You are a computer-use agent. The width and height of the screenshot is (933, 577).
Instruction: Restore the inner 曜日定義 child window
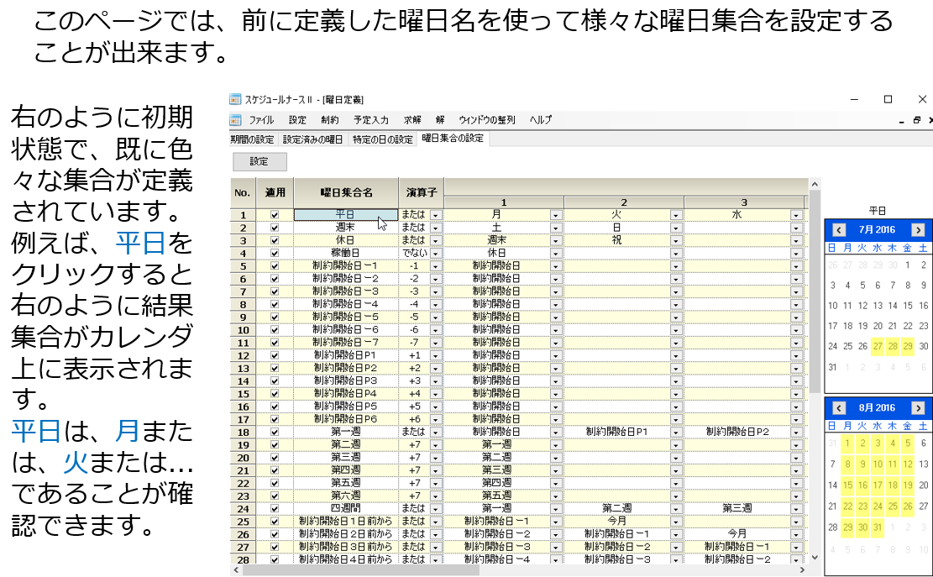[x=917, y=120]
